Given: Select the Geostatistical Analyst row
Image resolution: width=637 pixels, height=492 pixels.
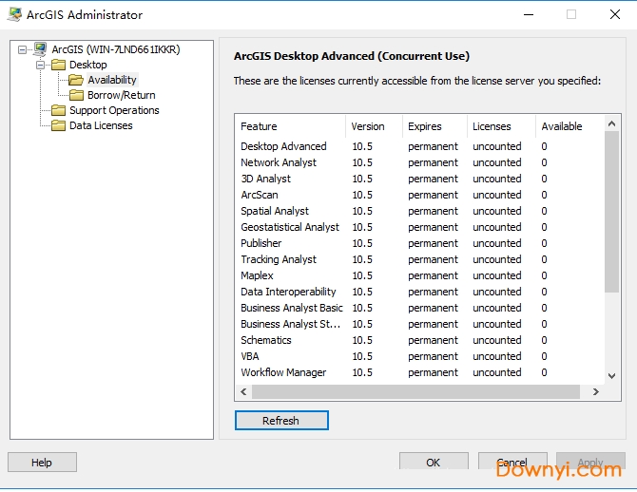Looking at the screenshot, I should point(419,227).
